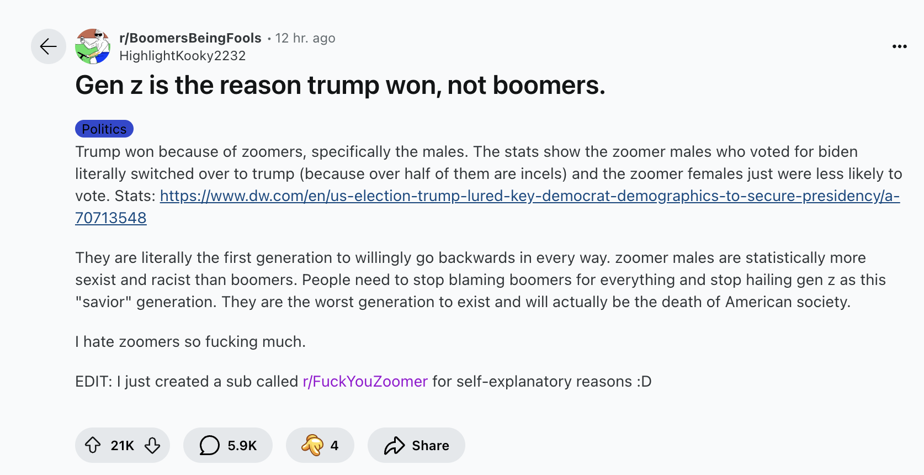Go back using the left arrow button

[x=49, y=46]
